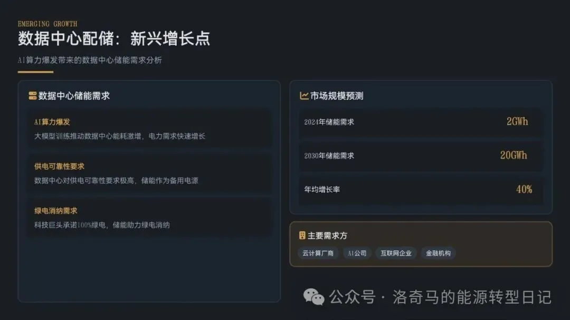Click the EMERGING GROWTH label
Viewport: 570px width, 320px height.
(x=47, y=24)
